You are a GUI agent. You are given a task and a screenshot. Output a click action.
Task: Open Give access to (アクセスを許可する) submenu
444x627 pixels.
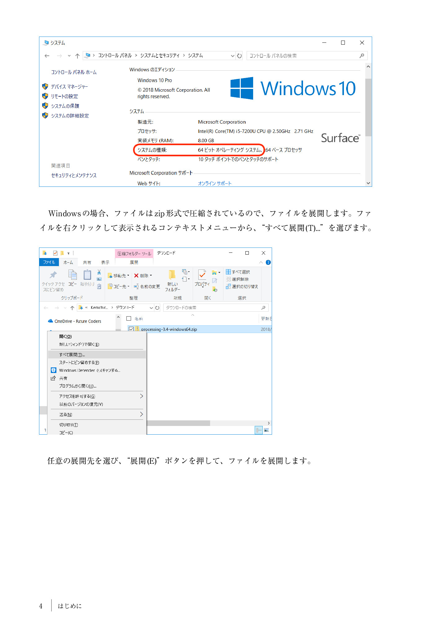coord(97,396)
